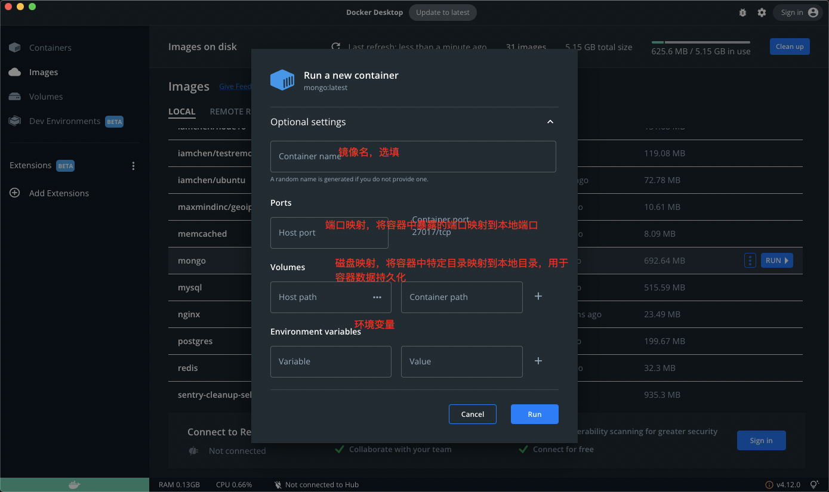Open the mongo row three-dot actions menu
This screenshot has width=829, height=492.
(x=750, y=261)
